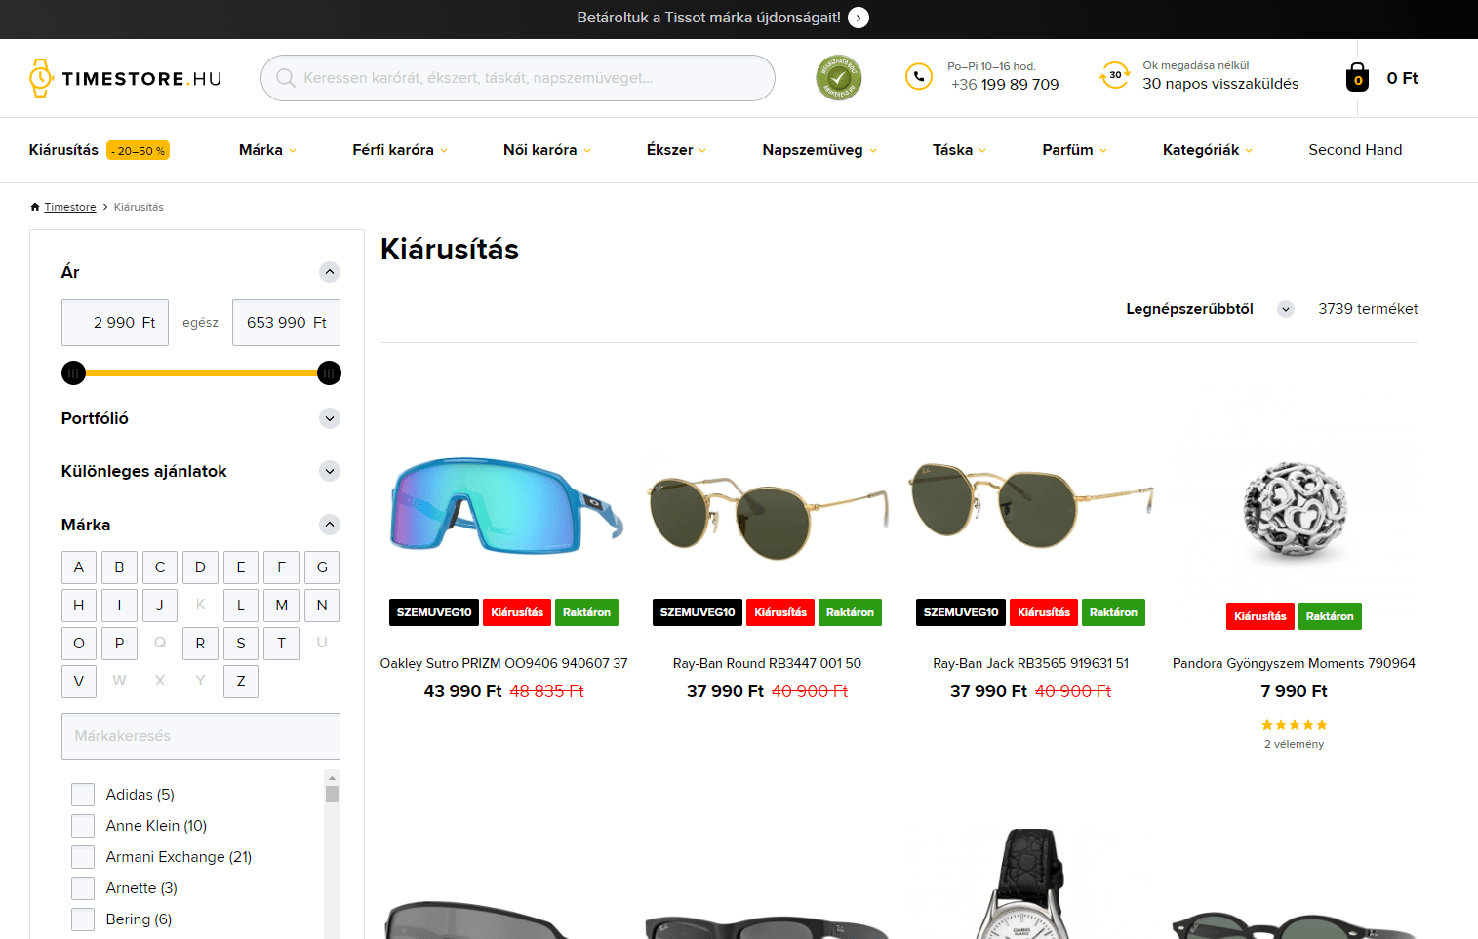Expand the Portfólió filter section
Image resolution: width=1478 pixels, height=939 pixels.
[x=330, y=418]
